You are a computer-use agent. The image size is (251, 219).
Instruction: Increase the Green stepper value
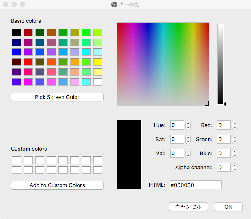tap(235, 137)
